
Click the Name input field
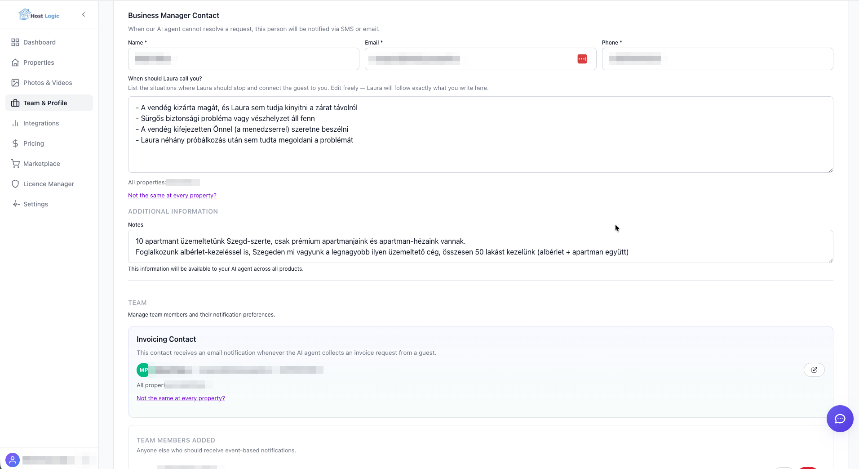[x=244, y=59]
